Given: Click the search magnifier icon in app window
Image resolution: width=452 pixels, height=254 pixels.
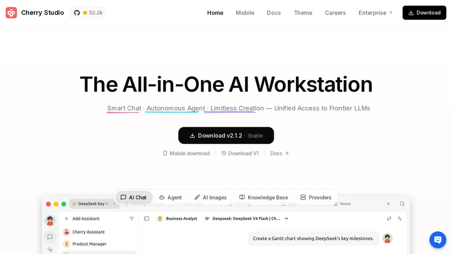Looking at the screenshot, I should point(402,204).
